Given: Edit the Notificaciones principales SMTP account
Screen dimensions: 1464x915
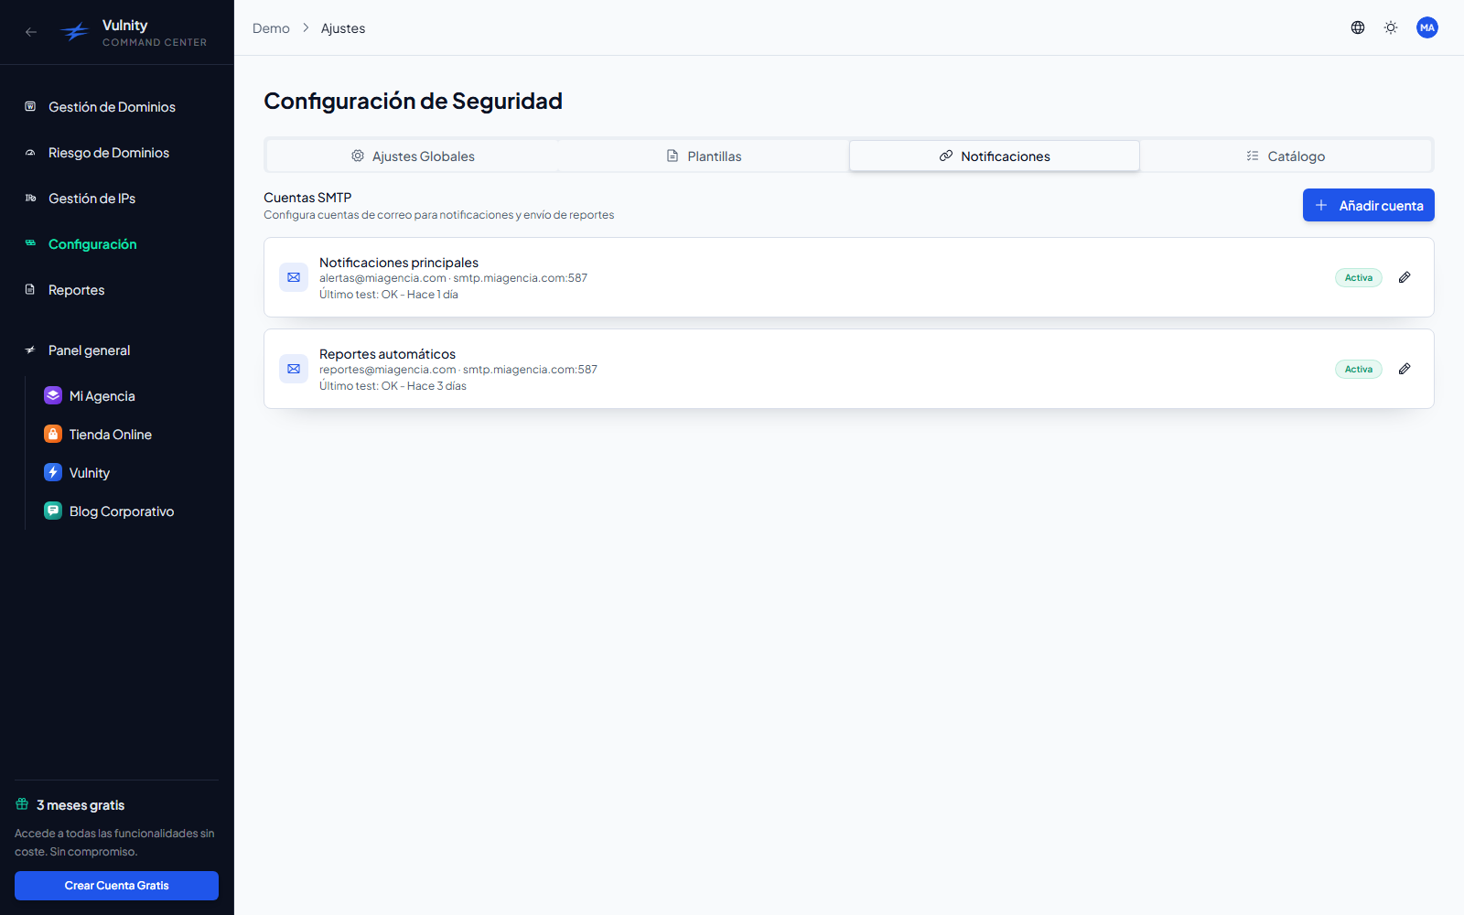Looking at the screenshot, I should coord(1405,277).
